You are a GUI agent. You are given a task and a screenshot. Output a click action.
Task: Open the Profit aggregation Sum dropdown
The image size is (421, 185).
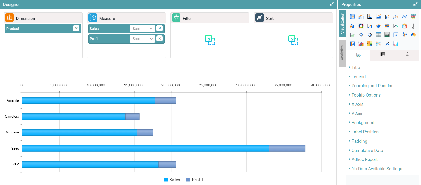142,39
